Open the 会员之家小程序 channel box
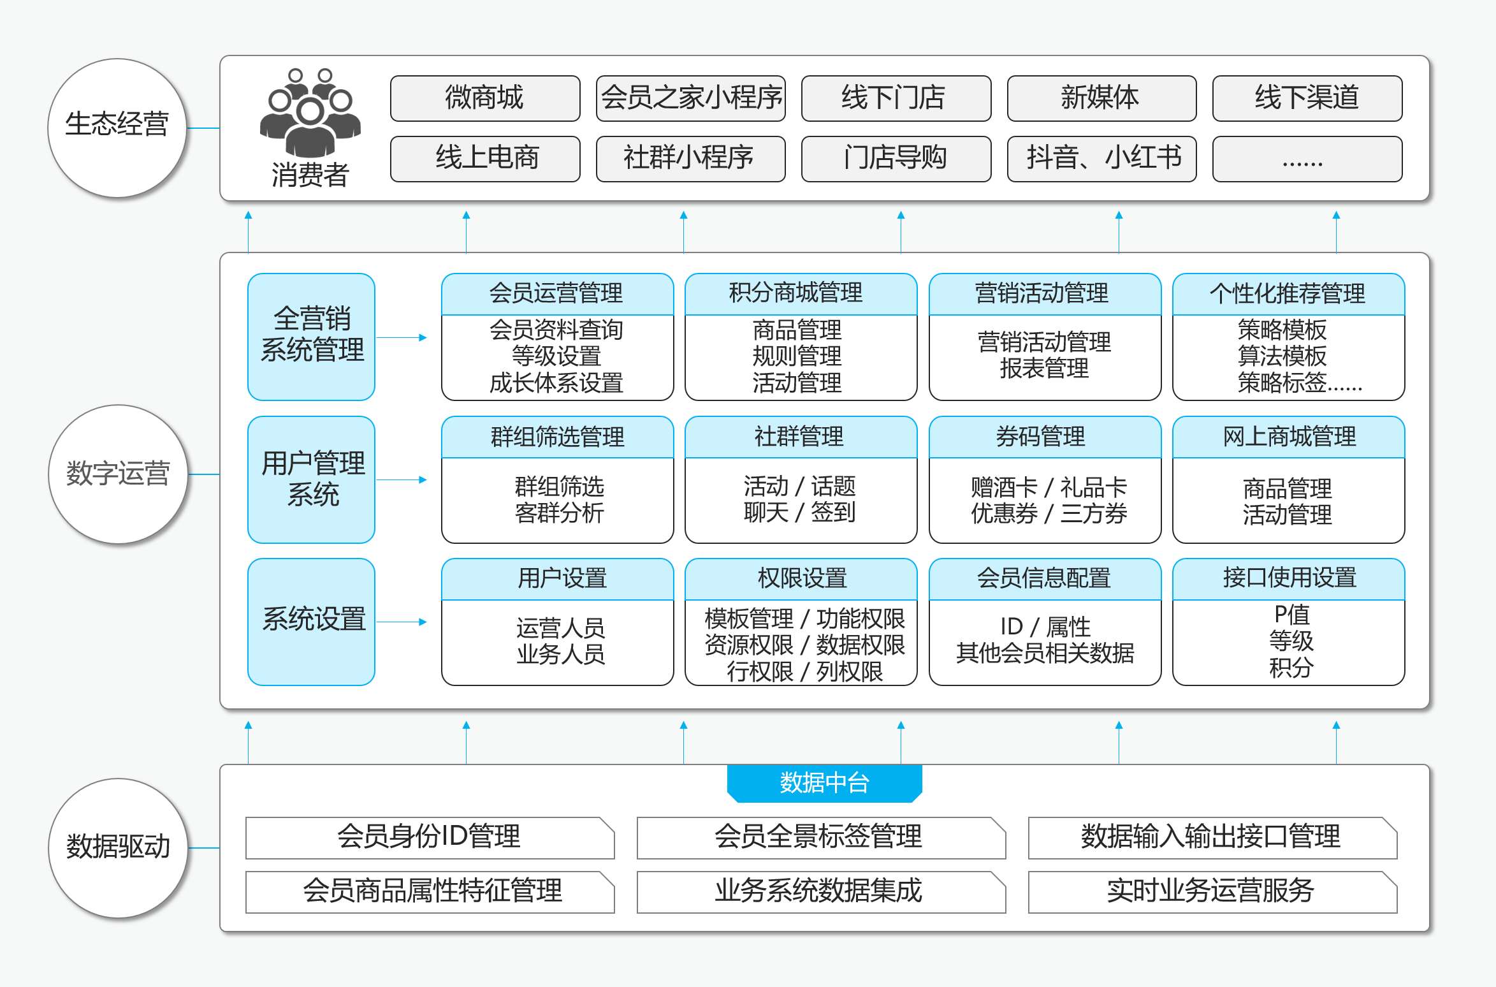This screenshot has width=1496, height=987. click(x=691, y=98)
